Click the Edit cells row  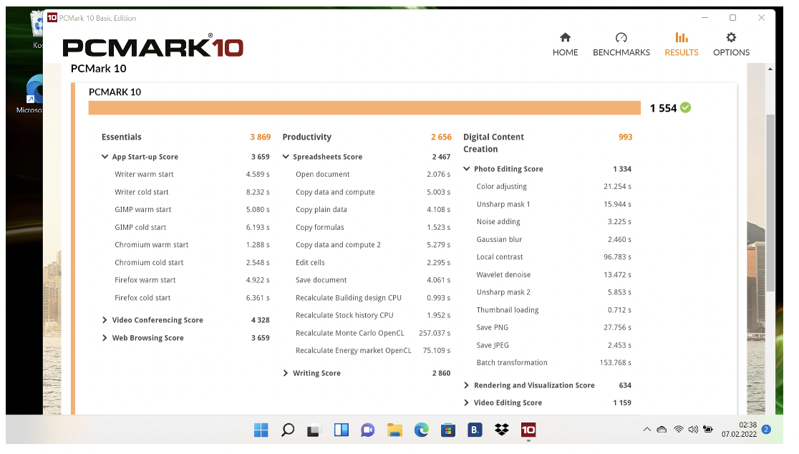point(373,262)
